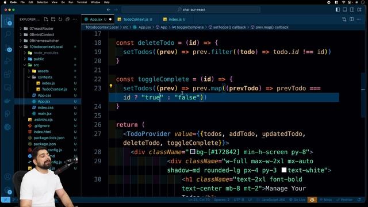Open Manage gear in activity bar
Viewport: 368px width, 207px height.
tap(7, 190)
